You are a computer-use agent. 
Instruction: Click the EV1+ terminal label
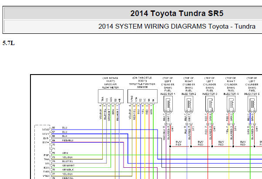point(46,143)
